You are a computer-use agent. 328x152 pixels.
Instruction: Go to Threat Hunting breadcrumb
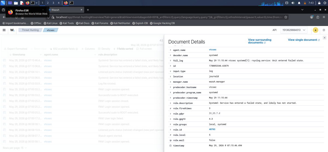[30, 30]
